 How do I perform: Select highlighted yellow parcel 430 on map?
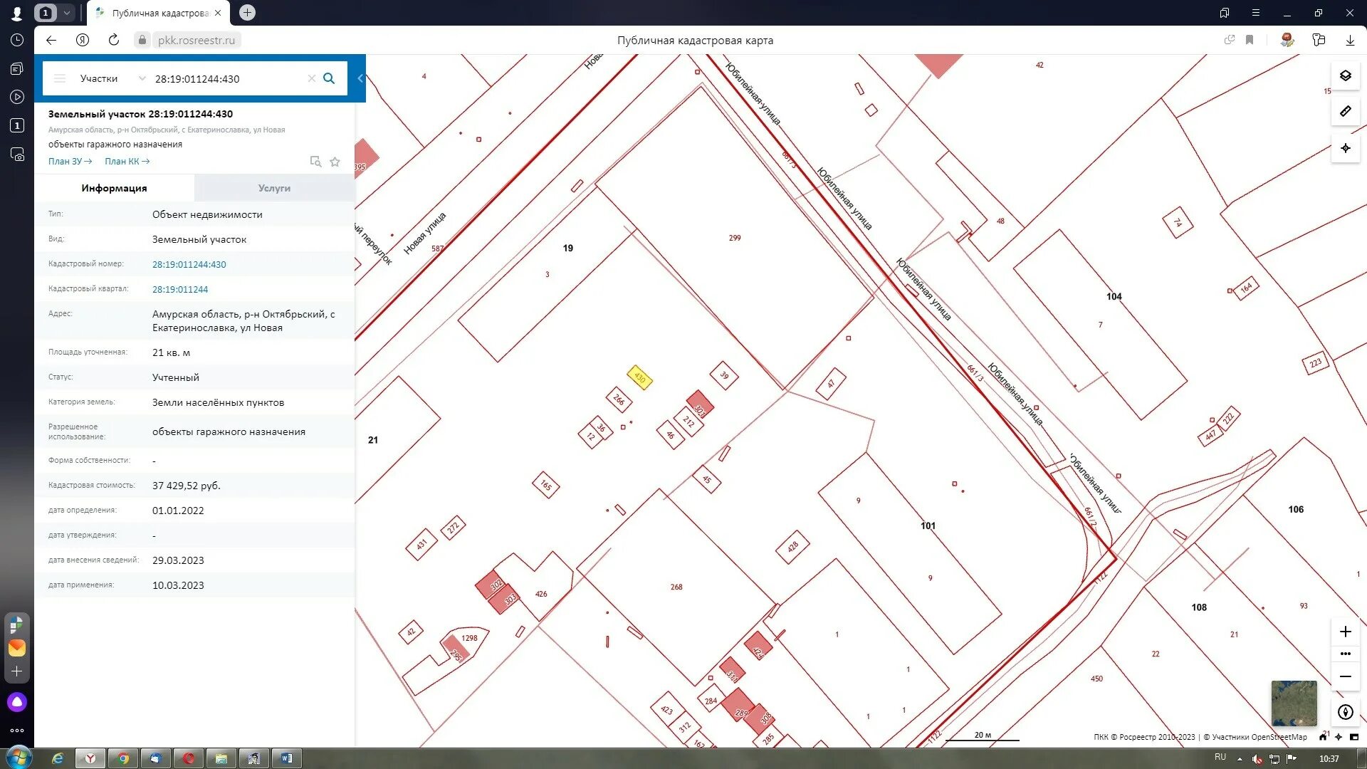pos(639,377)
